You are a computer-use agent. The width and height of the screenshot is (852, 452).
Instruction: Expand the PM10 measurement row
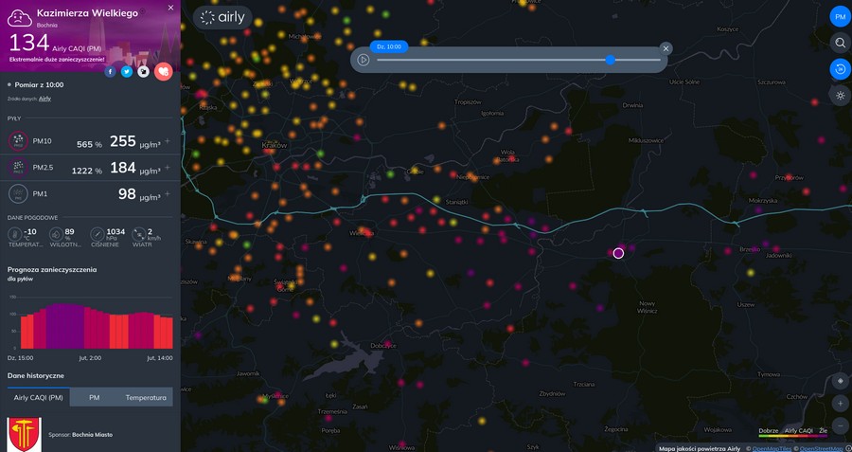coord(168,141)
